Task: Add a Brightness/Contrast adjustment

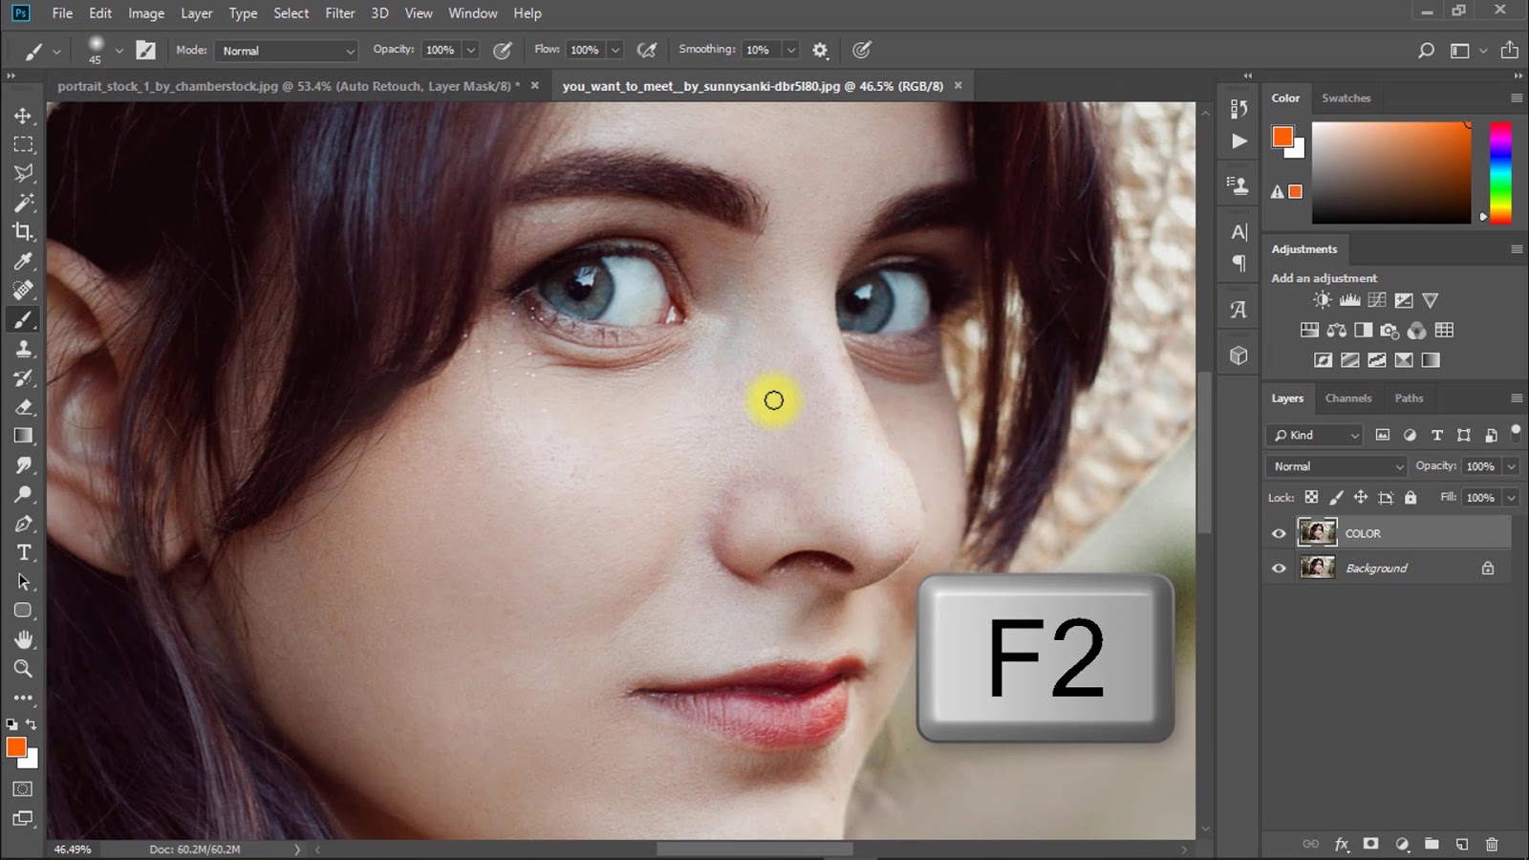Action: click(1322, 300)
